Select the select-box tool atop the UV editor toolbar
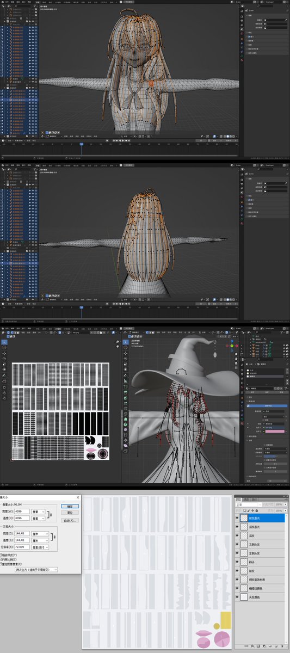This screenshot has height=653, width=290. [4, 341]
